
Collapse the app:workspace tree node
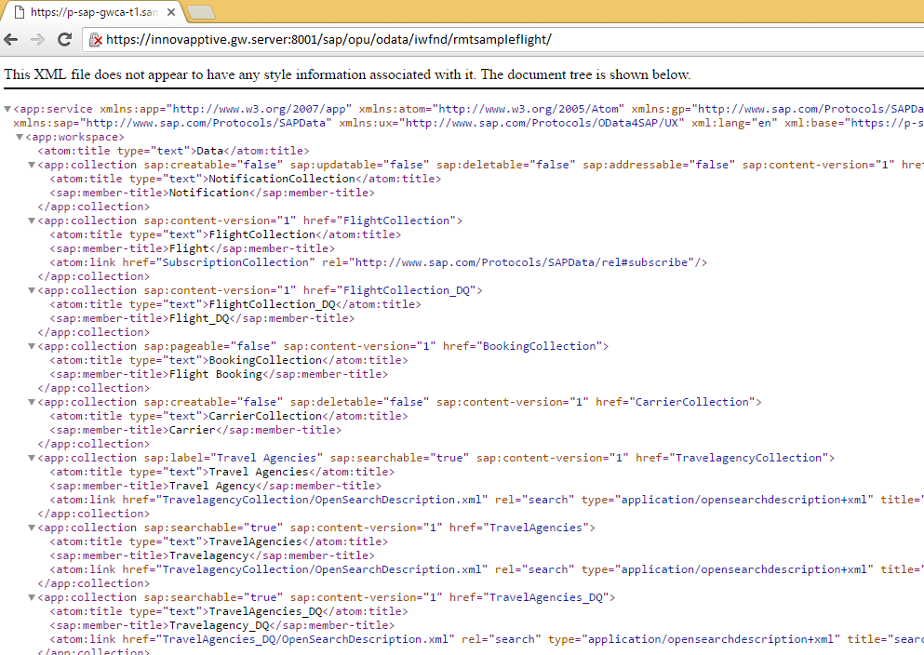tap(20, 136)
